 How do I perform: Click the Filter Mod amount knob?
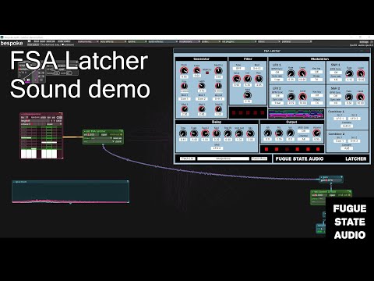tap(248, 95)
